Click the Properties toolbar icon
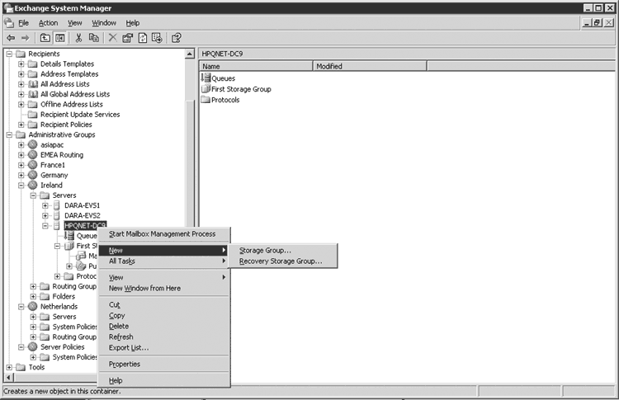The image size is (619, 400). tap(128, 37)
